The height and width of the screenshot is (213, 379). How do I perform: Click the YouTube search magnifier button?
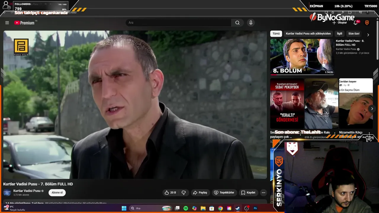(237, 23)
